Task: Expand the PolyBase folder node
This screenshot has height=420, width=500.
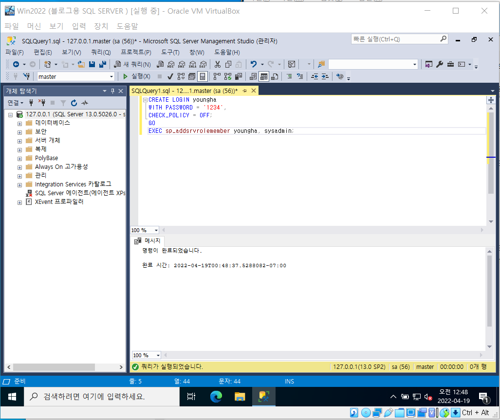Action: pos(19,159)
